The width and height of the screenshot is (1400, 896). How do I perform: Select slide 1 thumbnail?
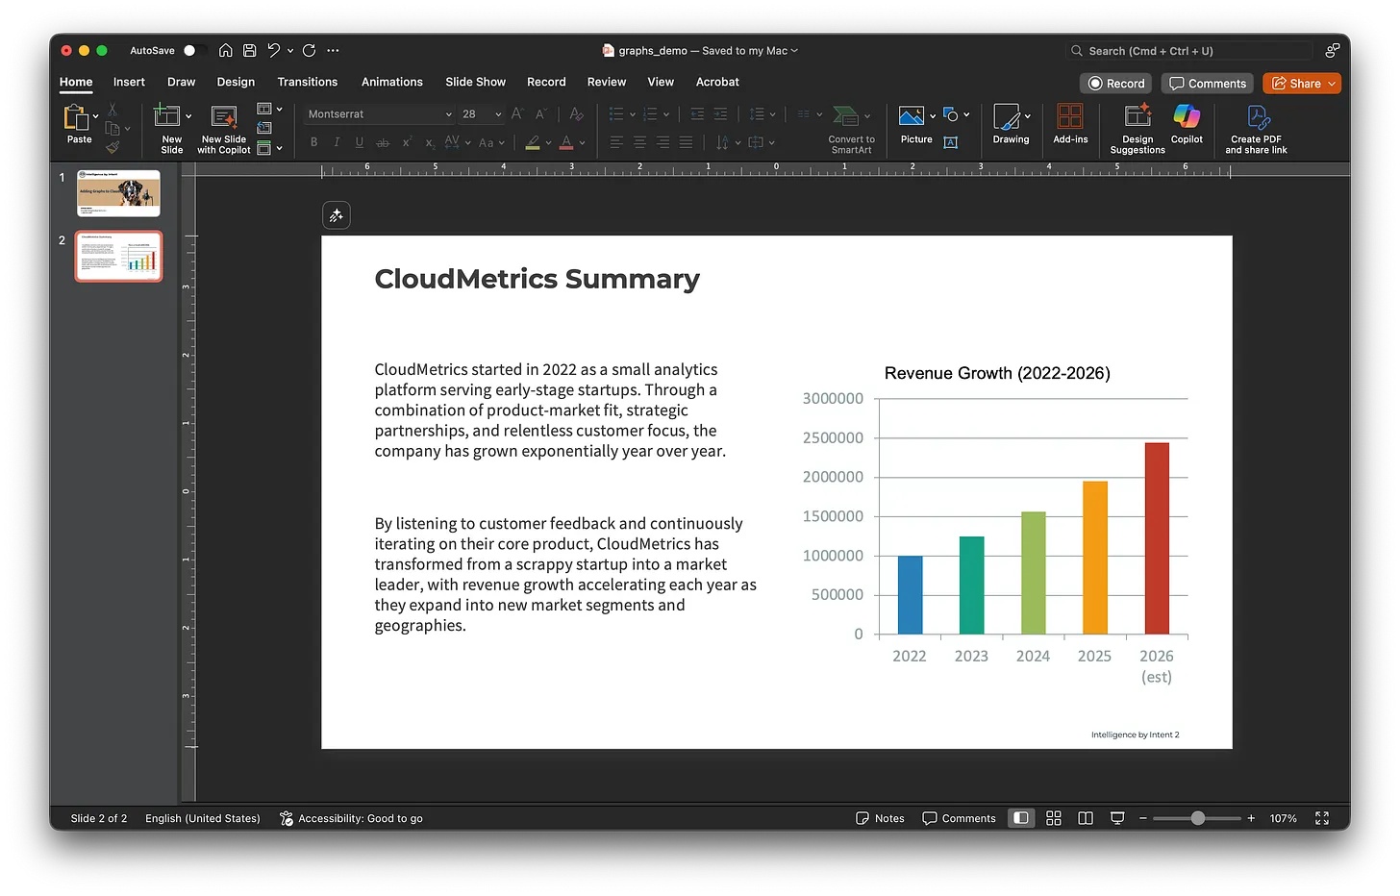tap(118, 193)
